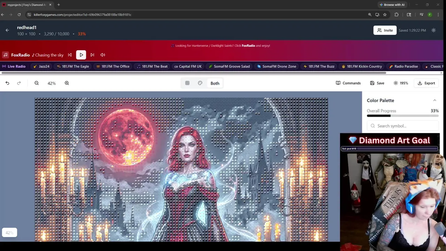
Task: Click the diamond art canvas image
Action: click(x=181, y=170)
